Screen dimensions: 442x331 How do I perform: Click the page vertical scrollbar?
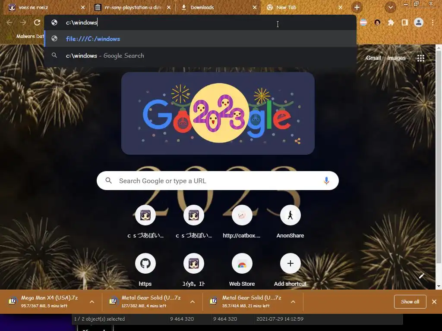click(x=439, y=158)
